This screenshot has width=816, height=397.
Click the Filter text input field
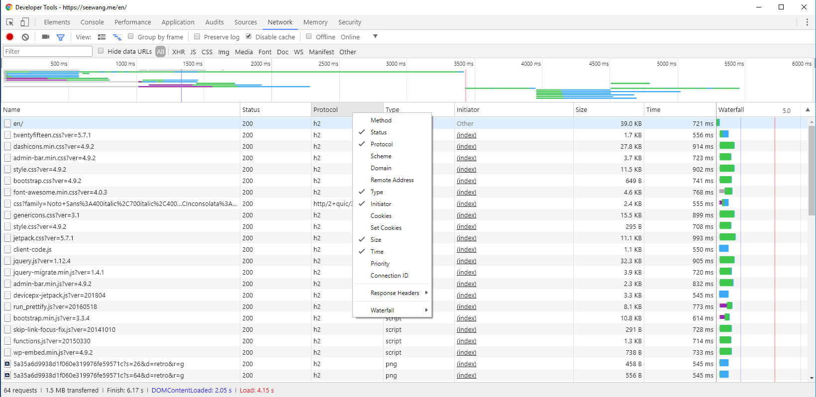pyautogui.click(x=48, y=51)
